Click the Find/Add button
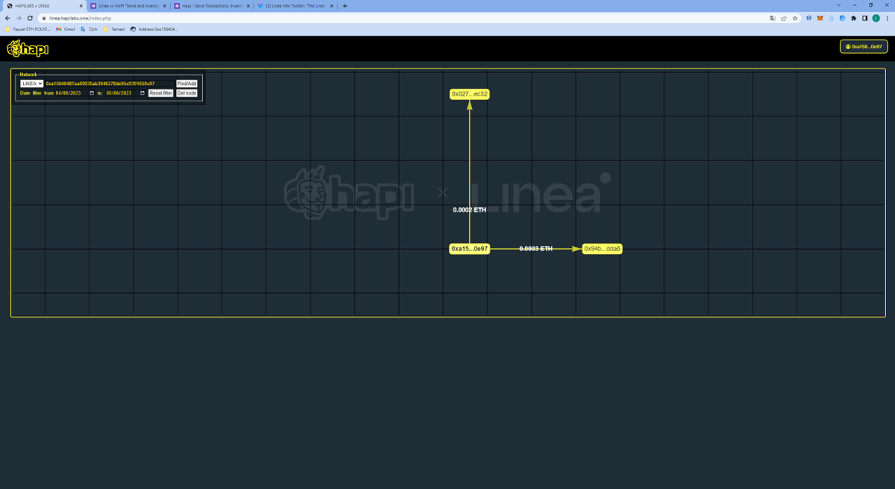The height and width of the screenshot is (489, 895). 186,83
